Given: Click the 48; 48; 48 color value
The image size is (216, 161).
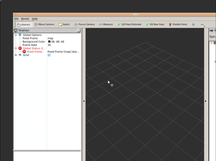Looking at the screenshot, I should [x=57, y=42].
